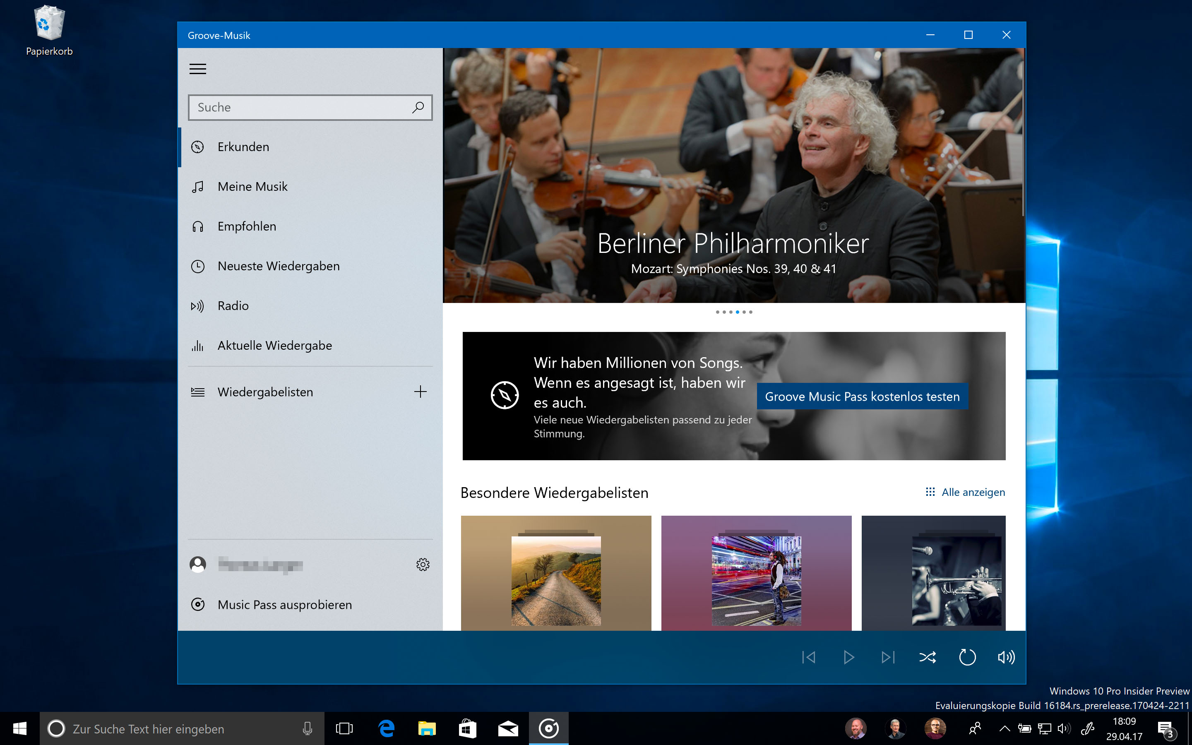Open the volume control
This screenshot has width=1192, height=745.
click(x=1006, y=658)
